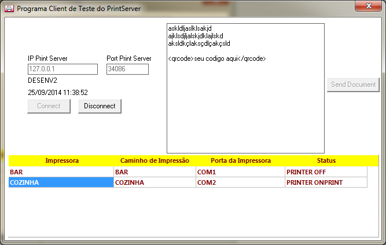Focus the Port Print Server field
This screenshot has height=245, width=386.
coord(127,69)
